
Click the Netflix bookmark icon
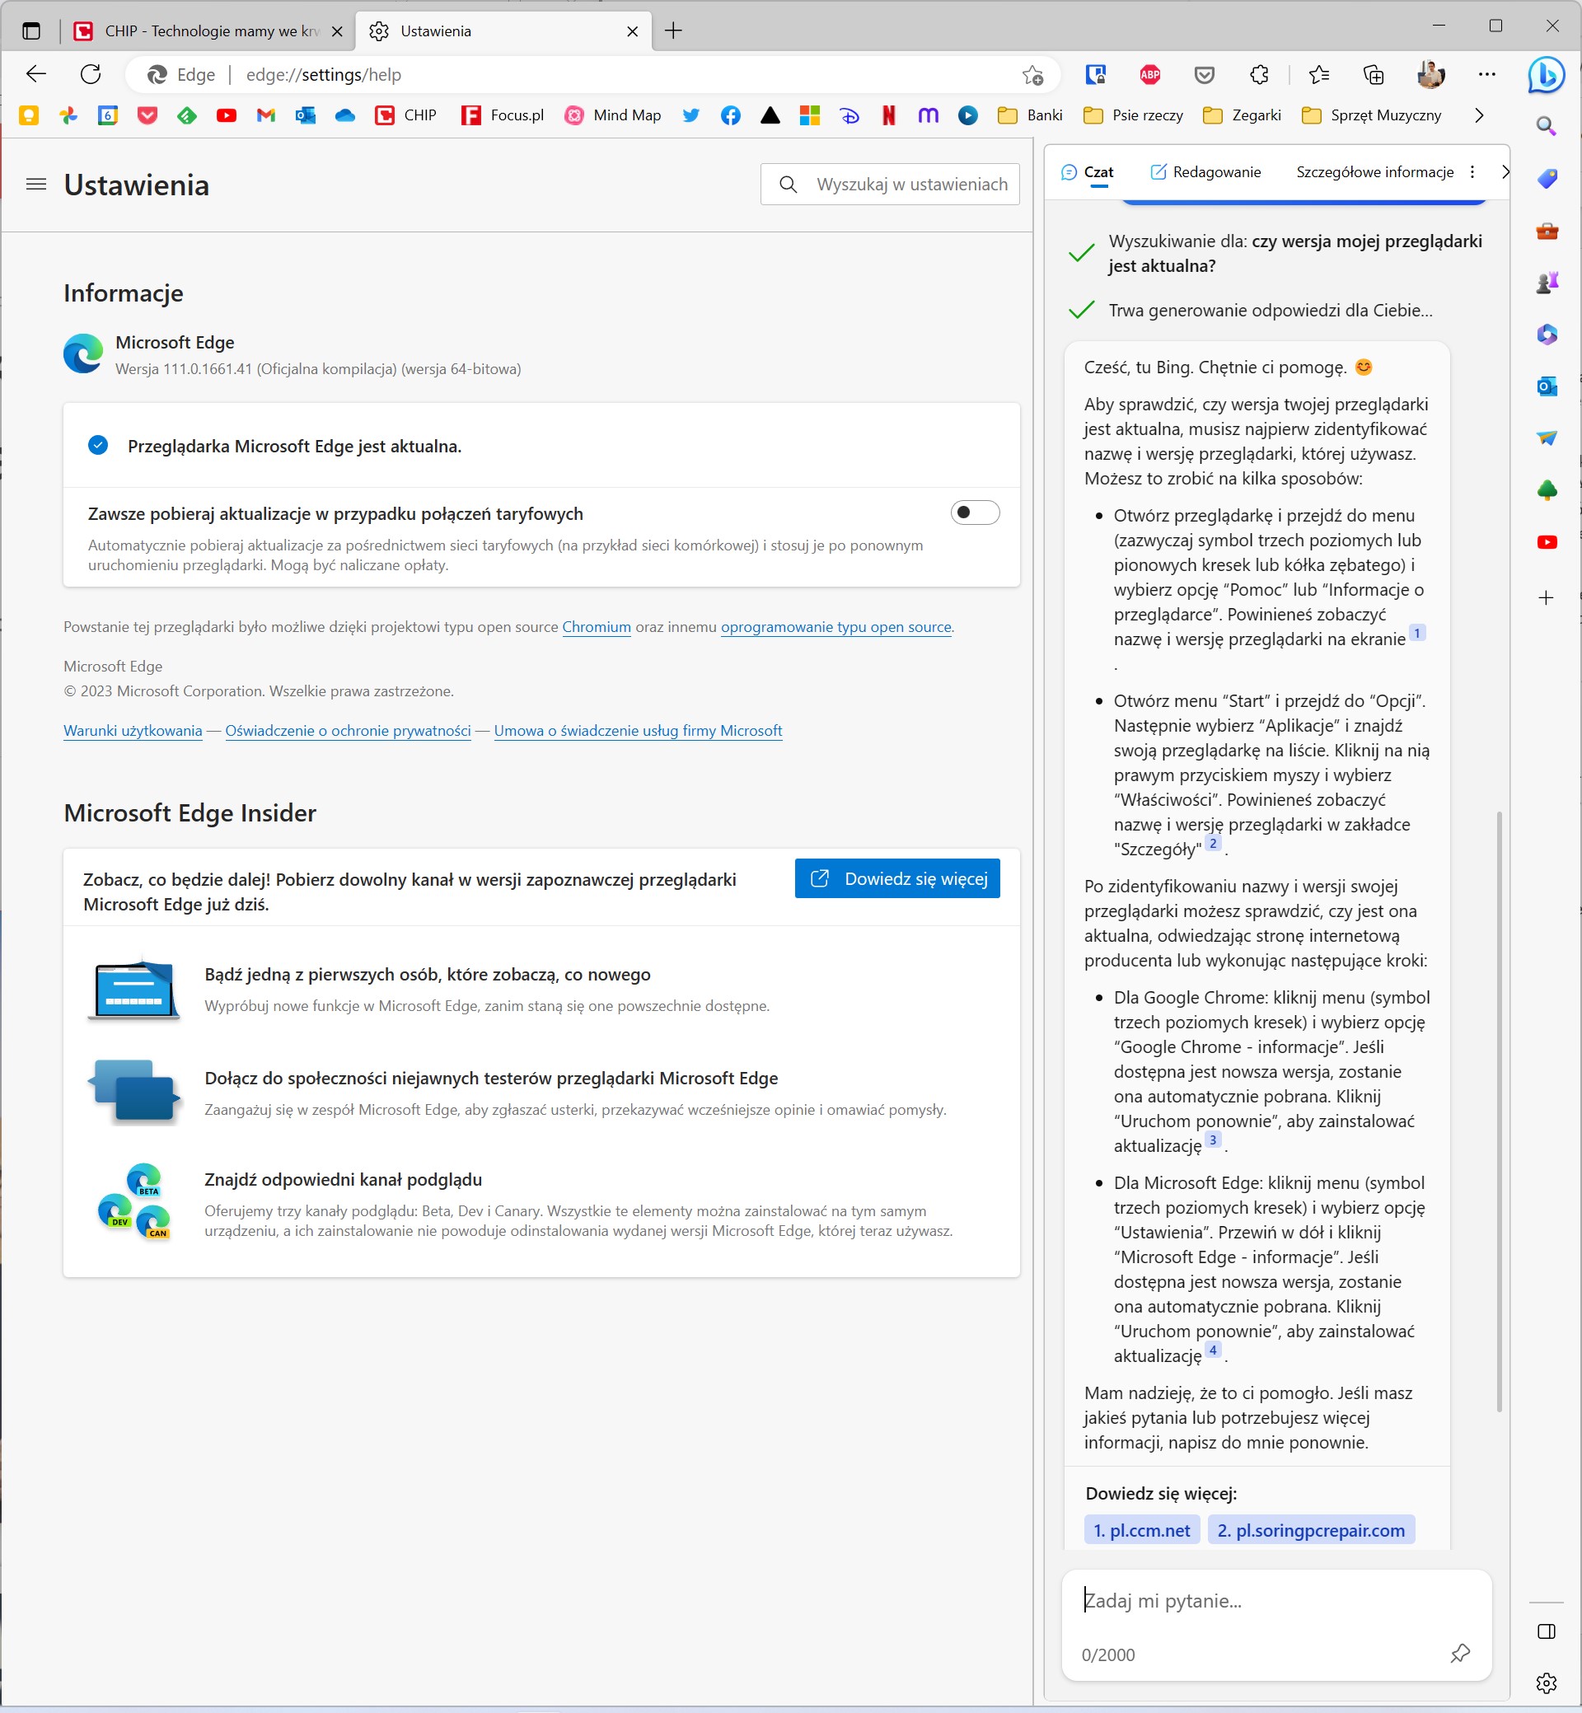(888, 115)
